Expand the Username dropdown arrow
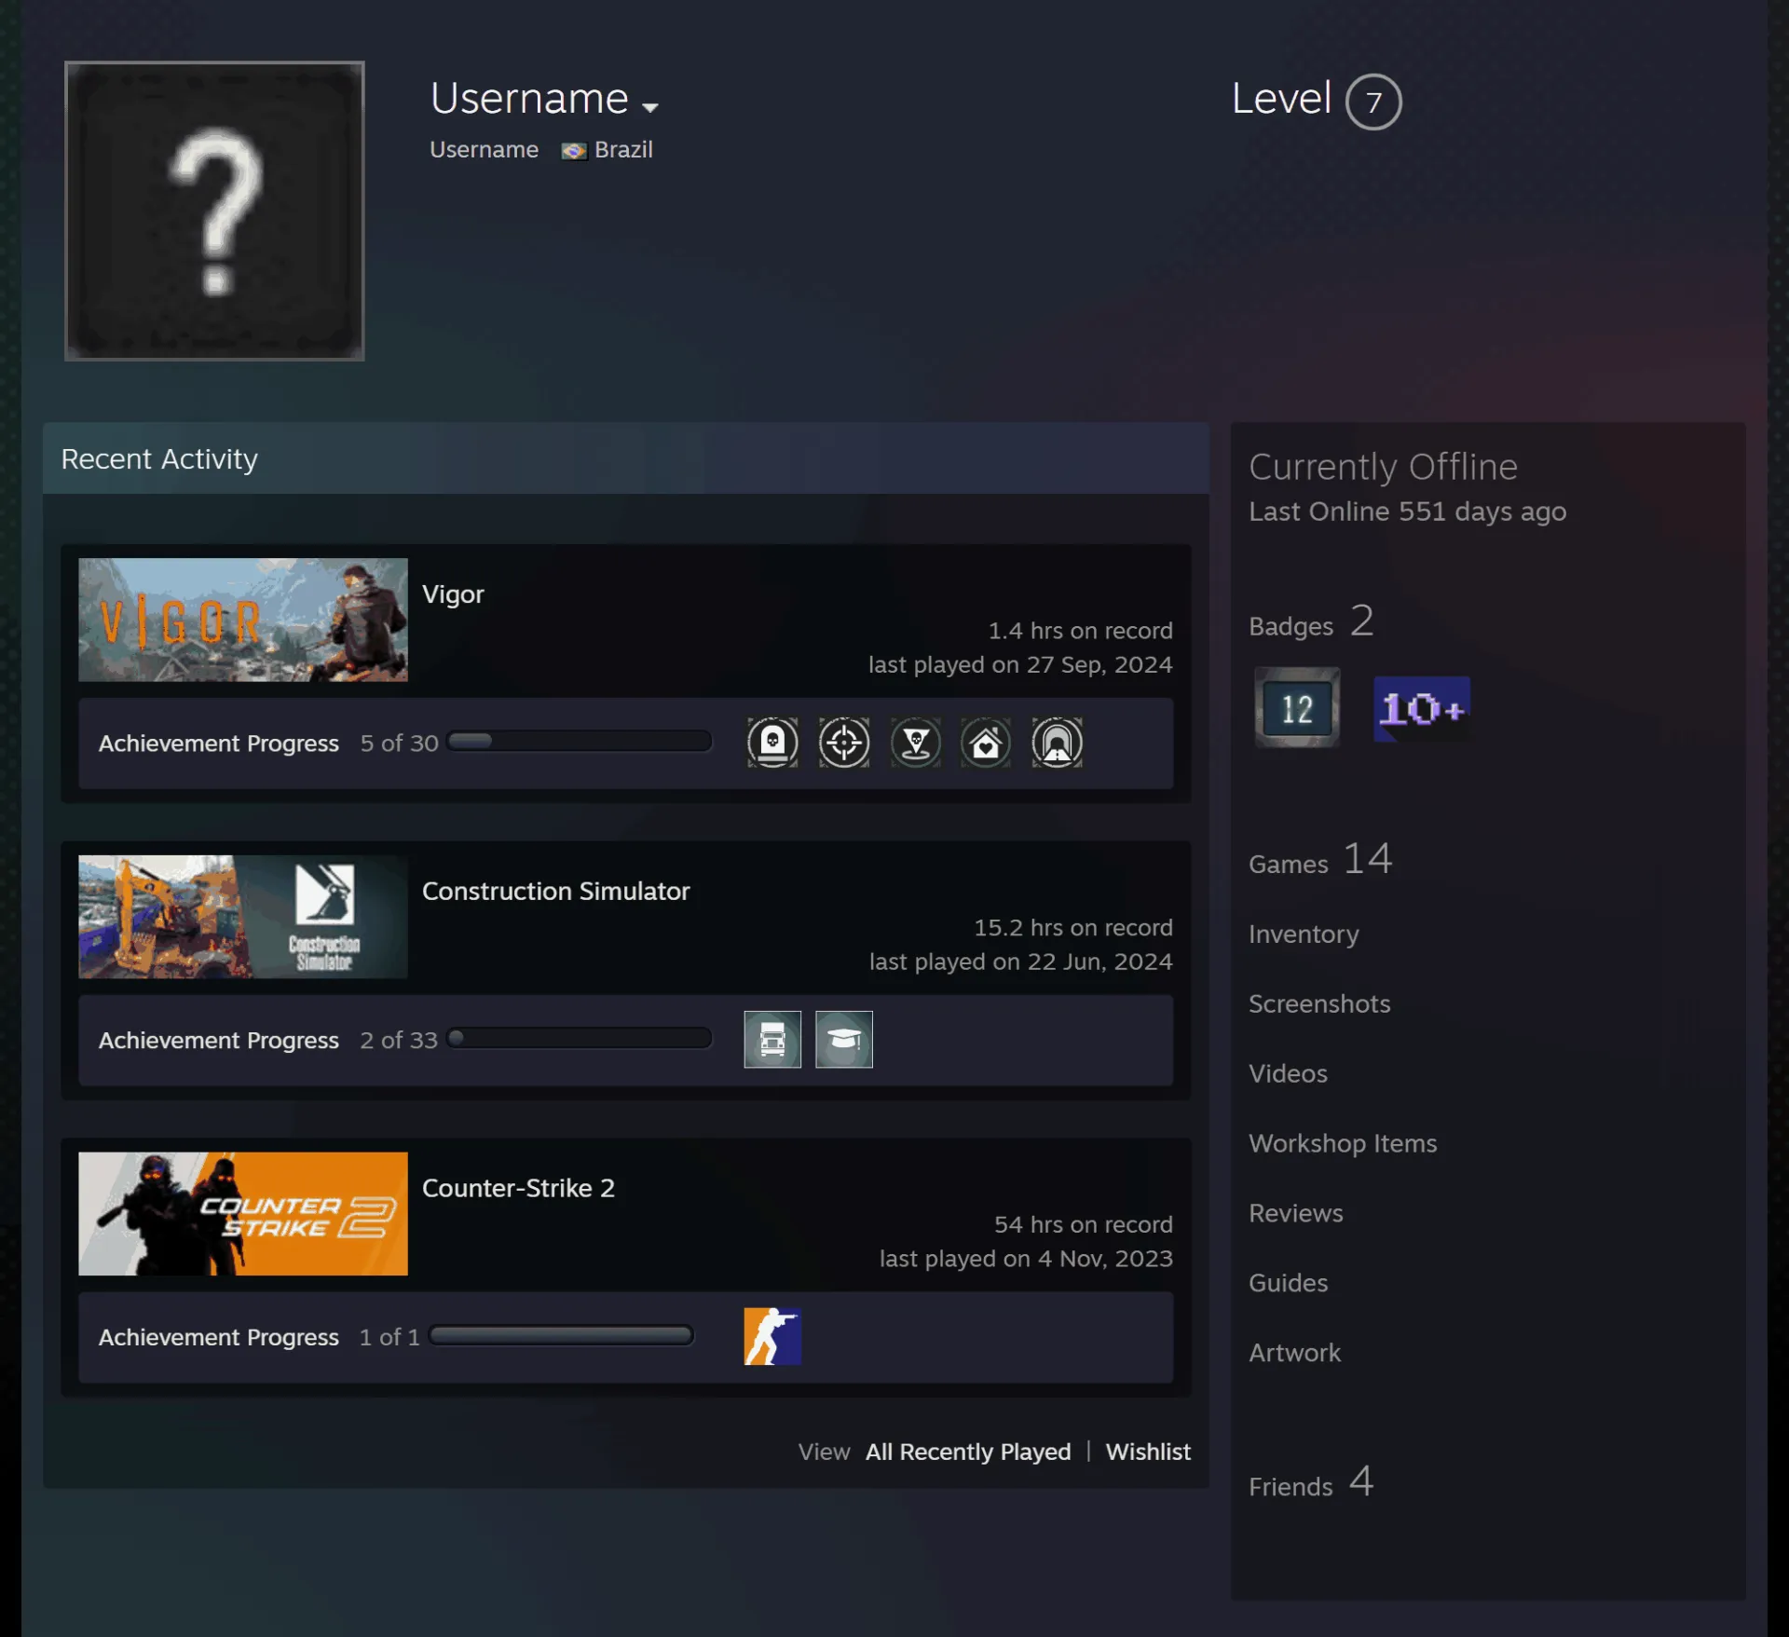Viewport: 1789px width, 1637px height. pyautogui.click(x=650, y=107)
